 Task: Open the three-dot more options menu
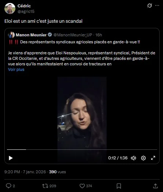(157, 6)
